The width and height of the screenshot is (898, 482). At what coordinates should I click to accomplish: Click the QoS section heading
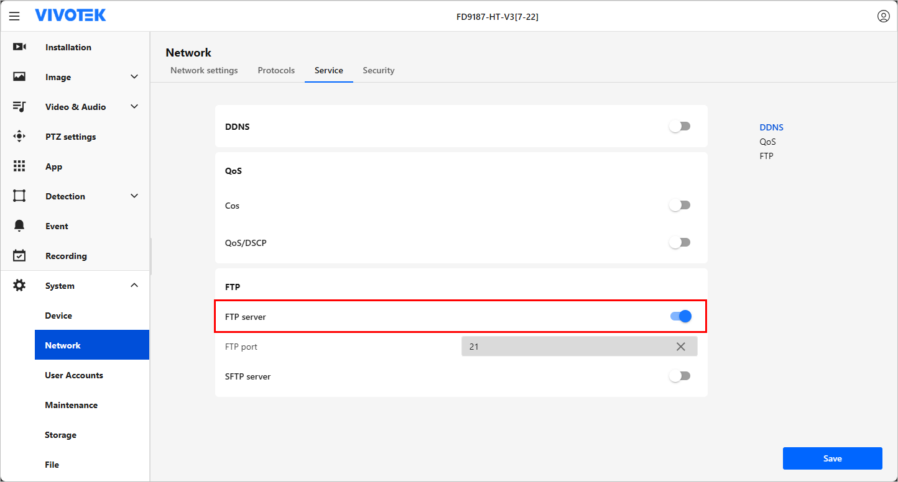pyautogui.click(x=233, y=171)
